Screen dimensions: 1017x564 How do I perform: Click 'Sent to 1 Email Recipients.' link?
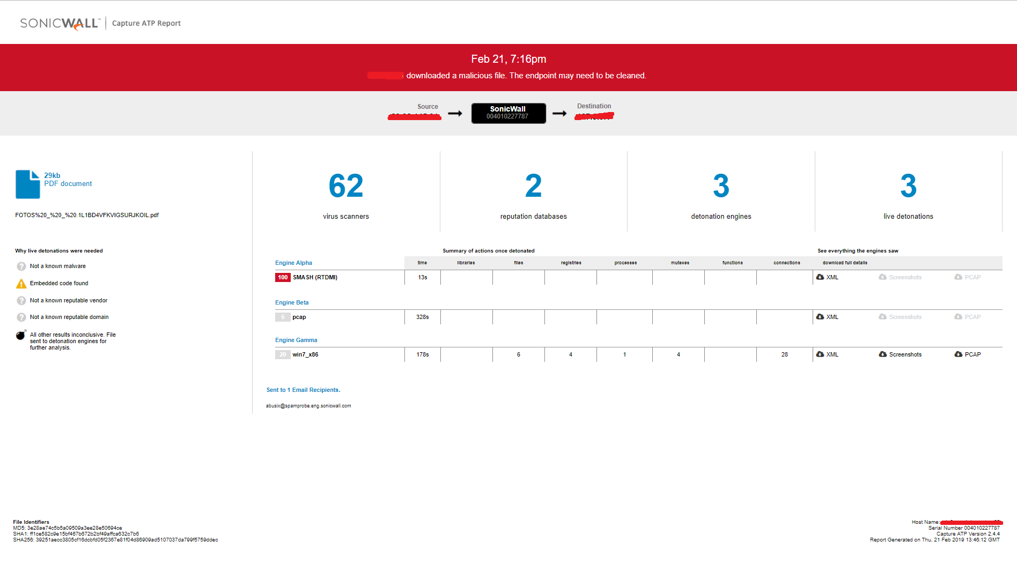[x=303, y=390]
